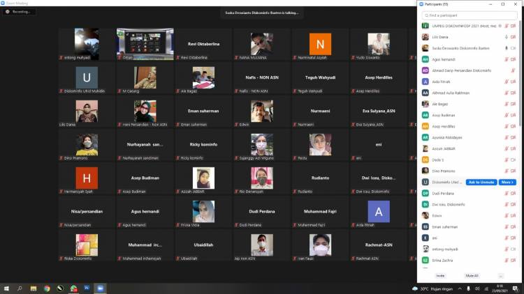Open the "More" dropdown for Diskominfo Ulied

[507, 182]
